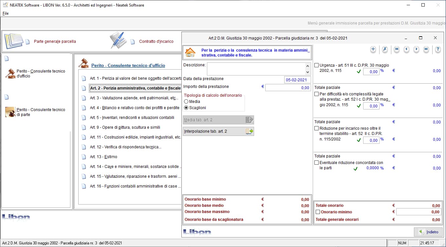
Task: Click the green check beside Riduzione per incarico percentage
Action: pos(359,140)
